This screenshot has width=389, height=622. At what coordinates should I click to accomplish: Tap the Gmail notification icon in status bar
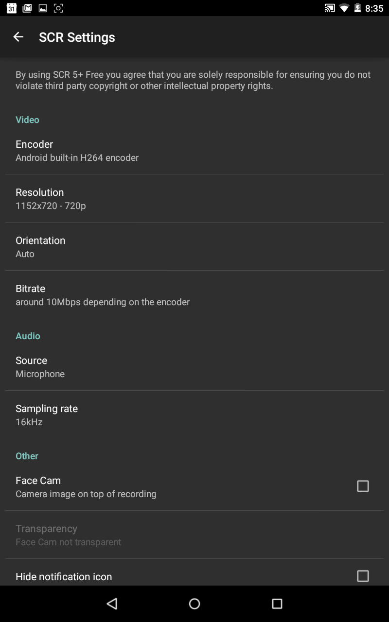(x=27, y=8)
